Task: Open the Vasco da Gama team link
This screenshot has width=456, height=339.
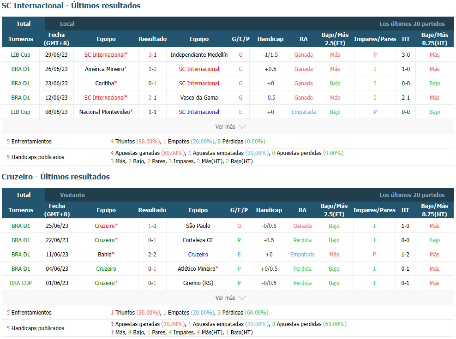Action: (199, 98)
